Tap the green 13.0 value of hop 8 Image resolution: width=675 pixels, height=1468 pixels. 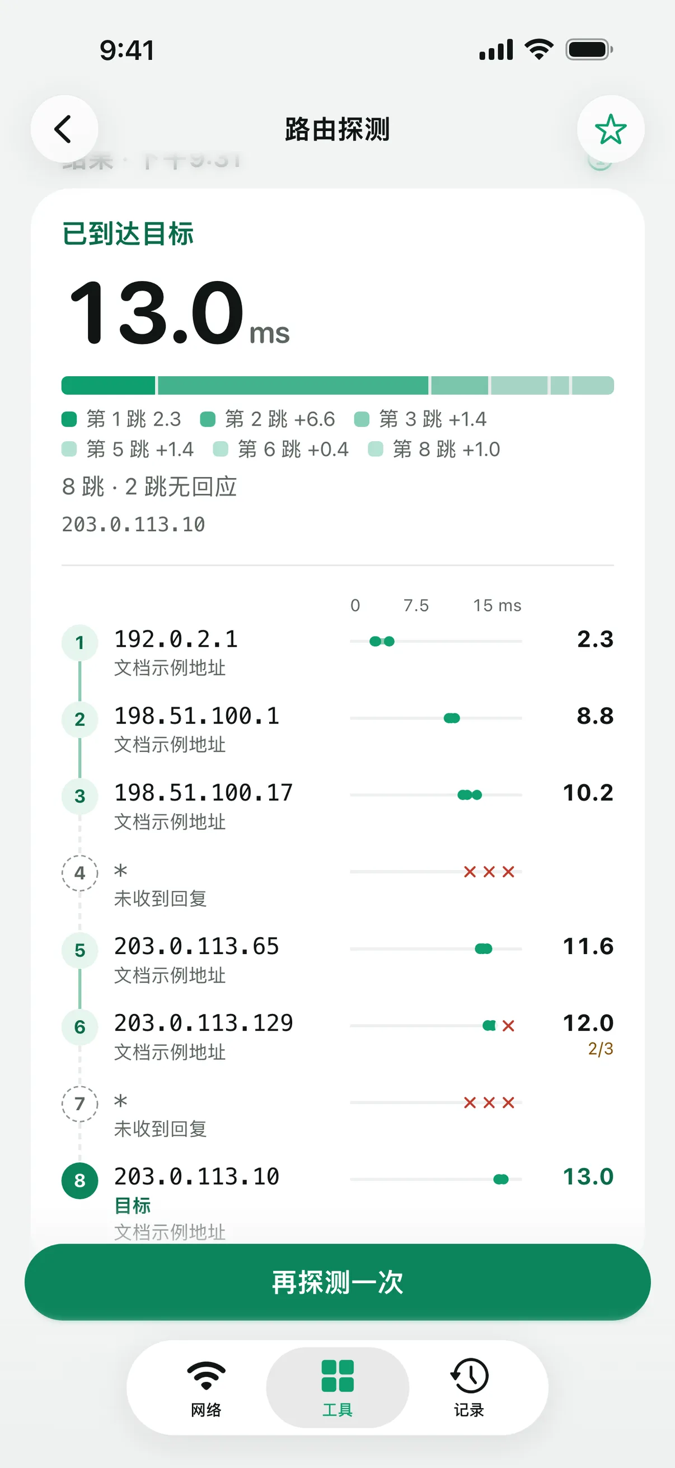(588, 1177)
